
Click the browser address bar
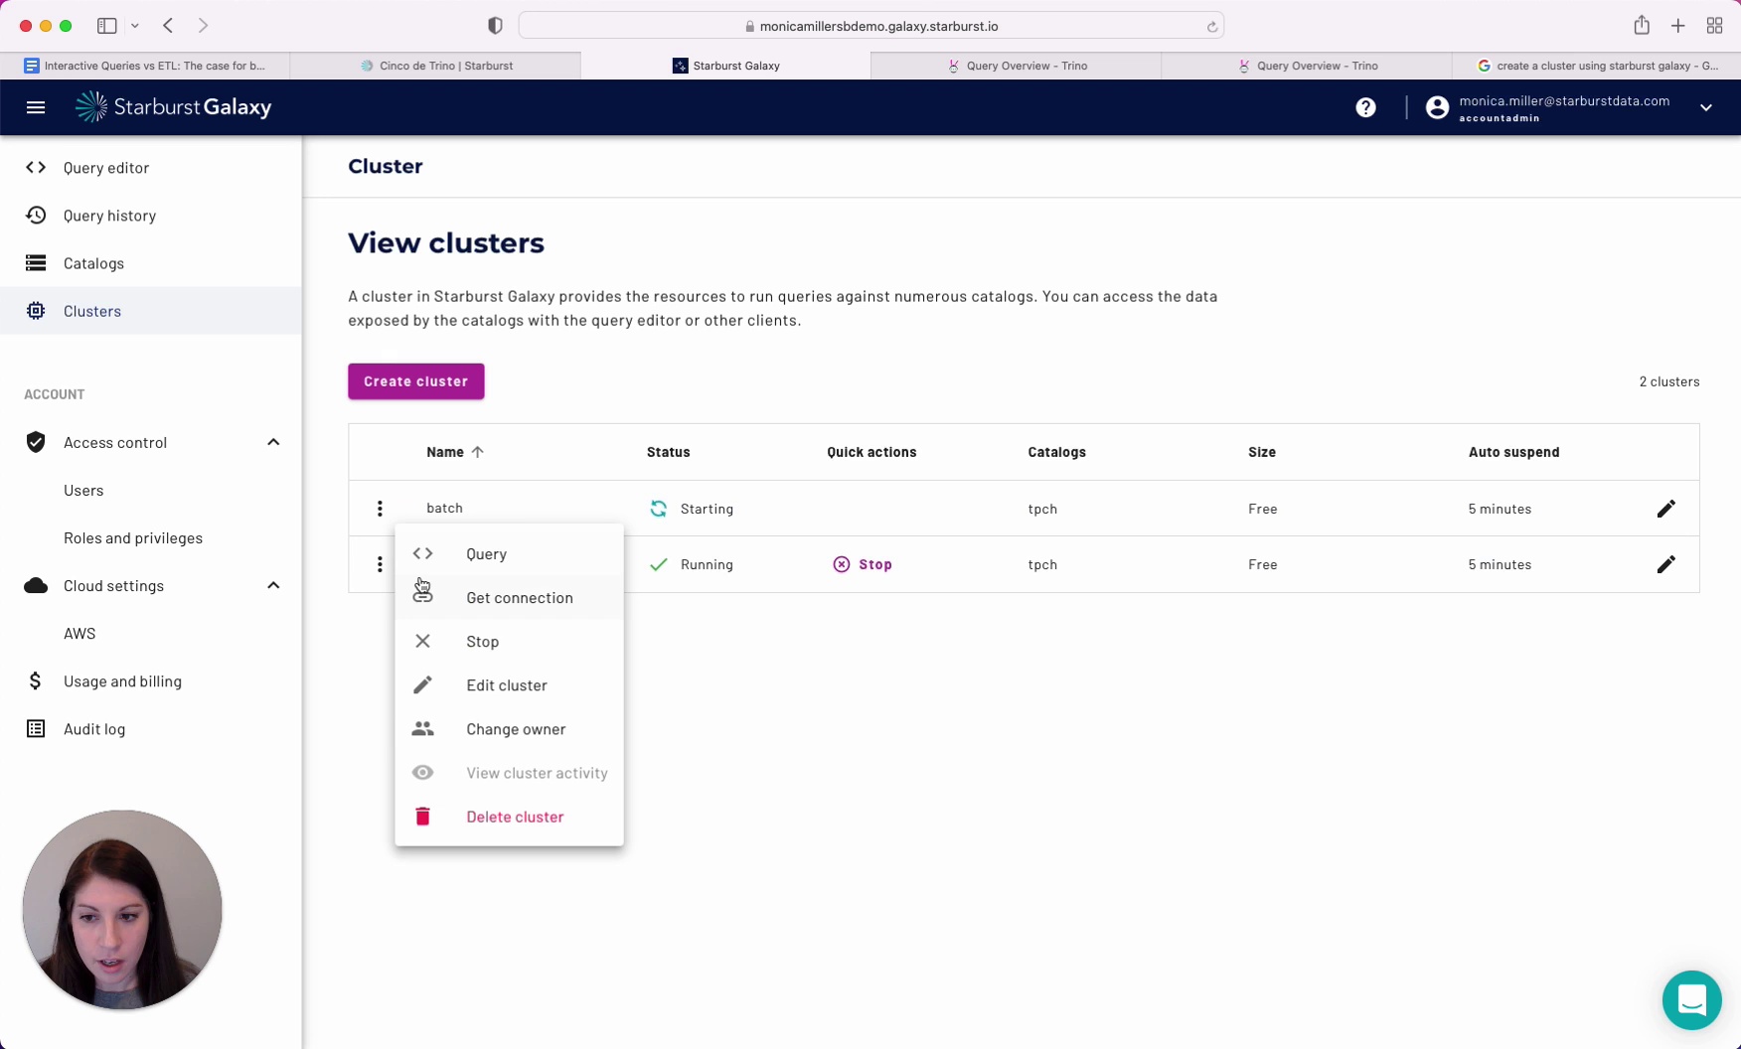pos(870,26)
